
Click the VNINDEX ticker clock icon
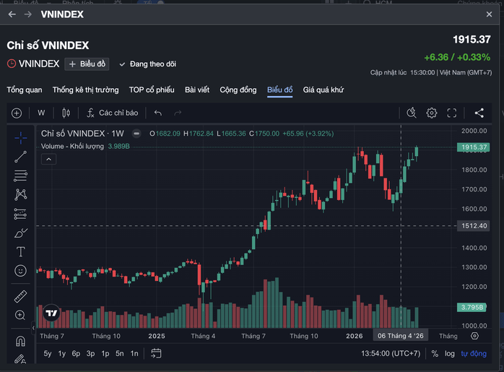(x=12, y=64)
